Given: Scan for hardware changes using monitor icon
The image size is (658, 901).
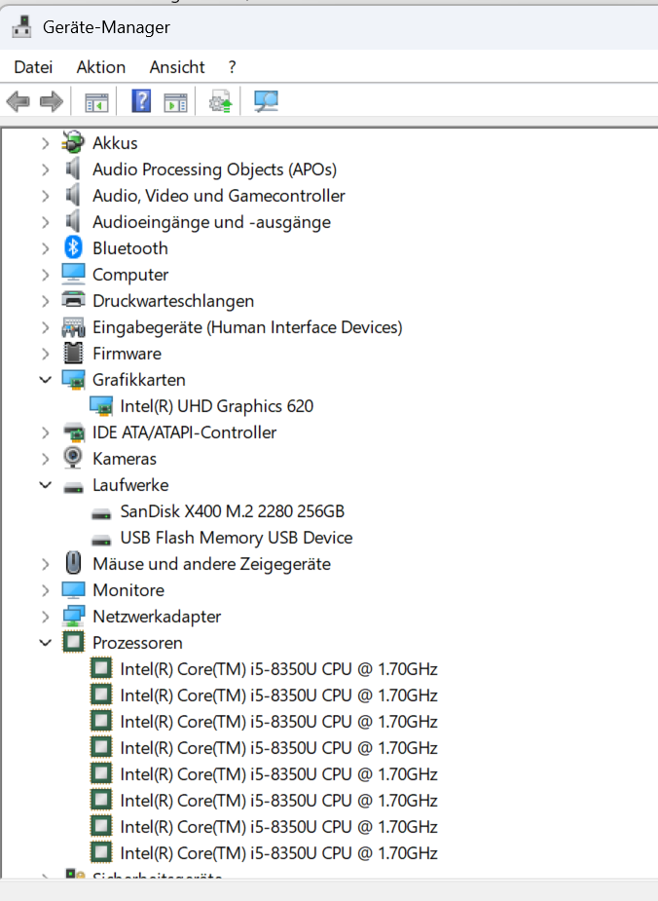Looking at the screenshot, I should 267,101.
